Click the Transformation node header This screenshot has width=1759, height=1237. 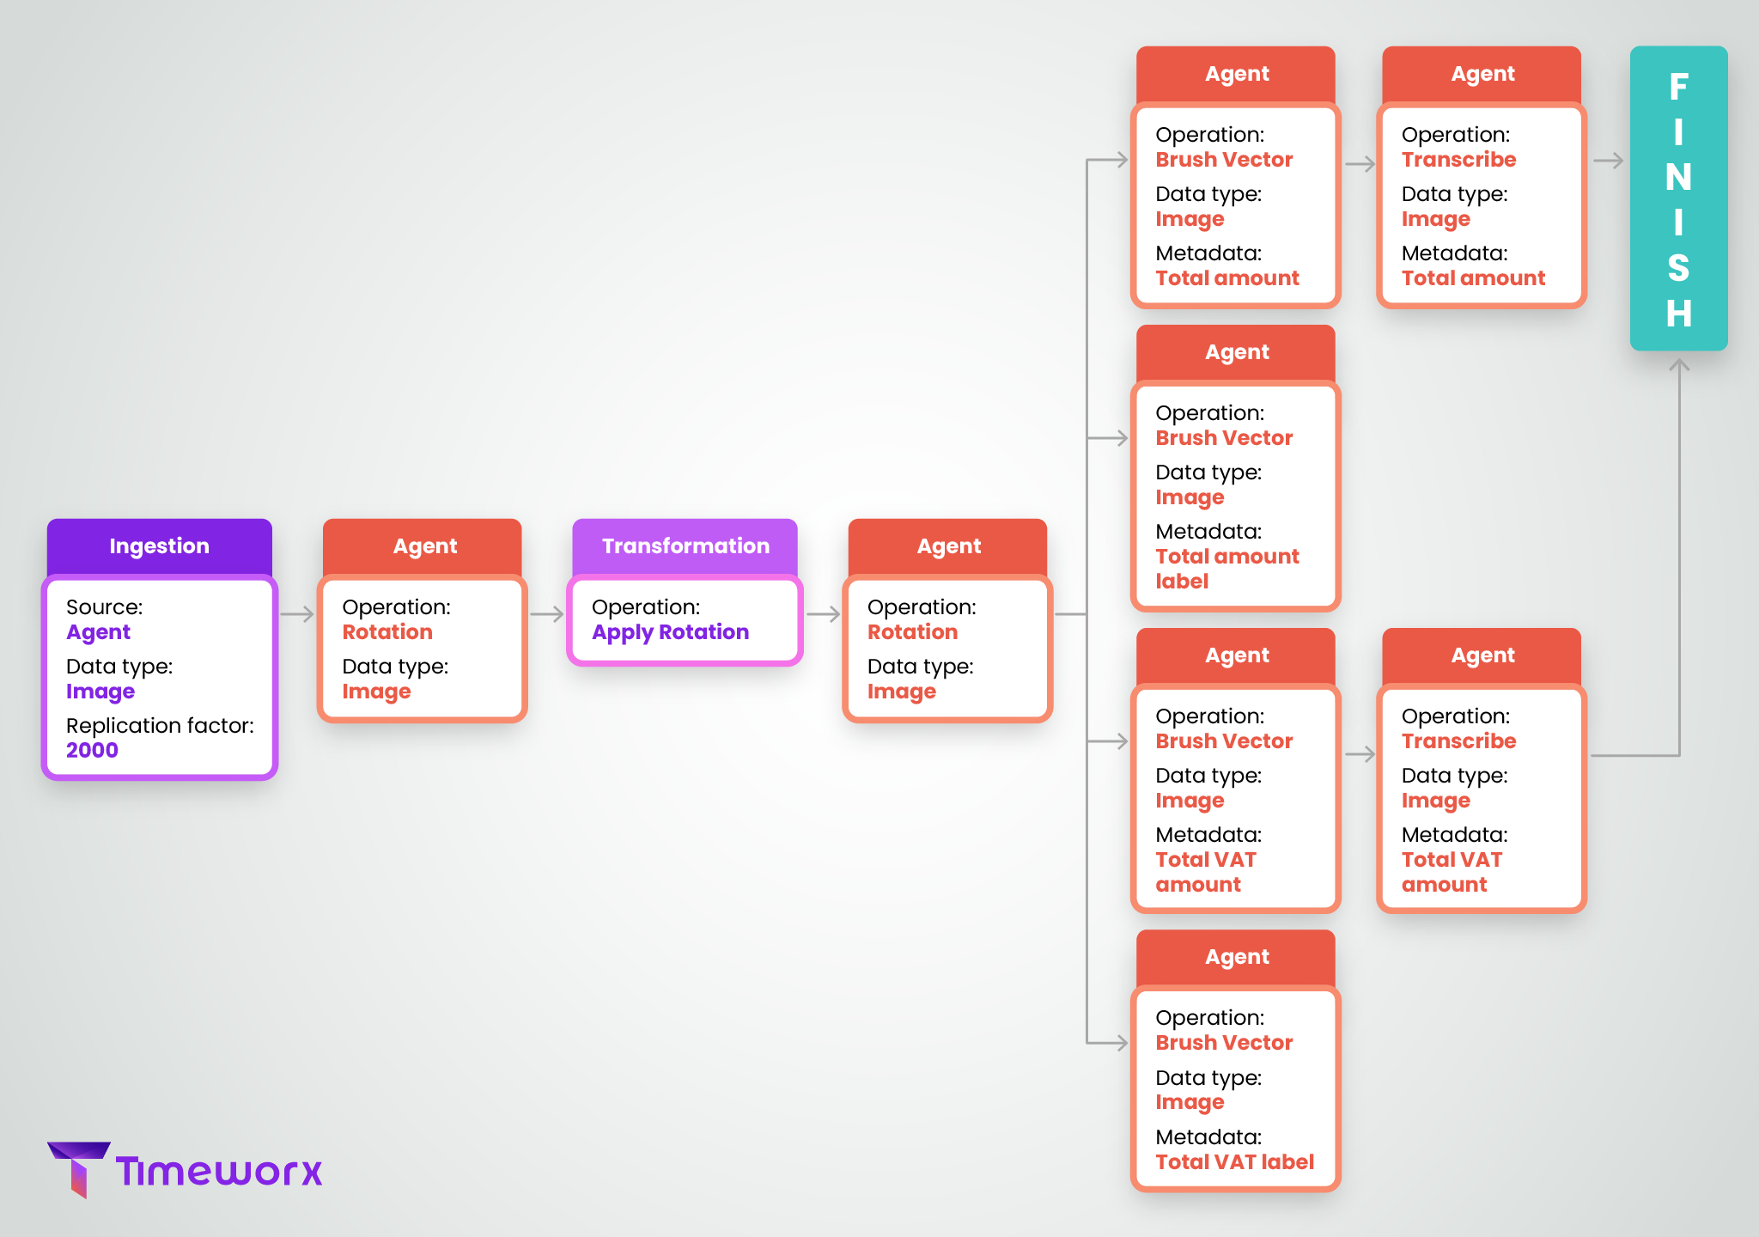click(x=685, y=546)
